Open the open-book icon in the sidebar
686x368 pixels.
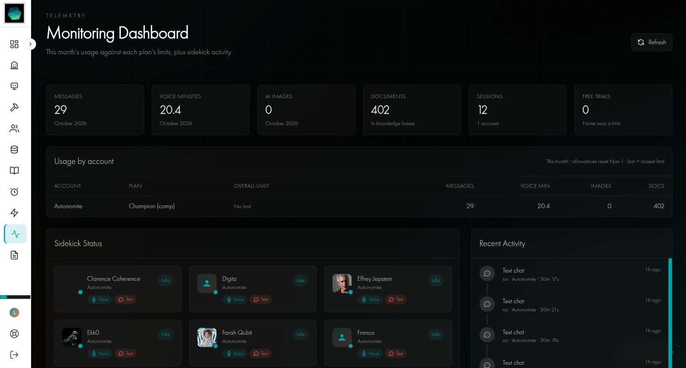coord(14,170)
